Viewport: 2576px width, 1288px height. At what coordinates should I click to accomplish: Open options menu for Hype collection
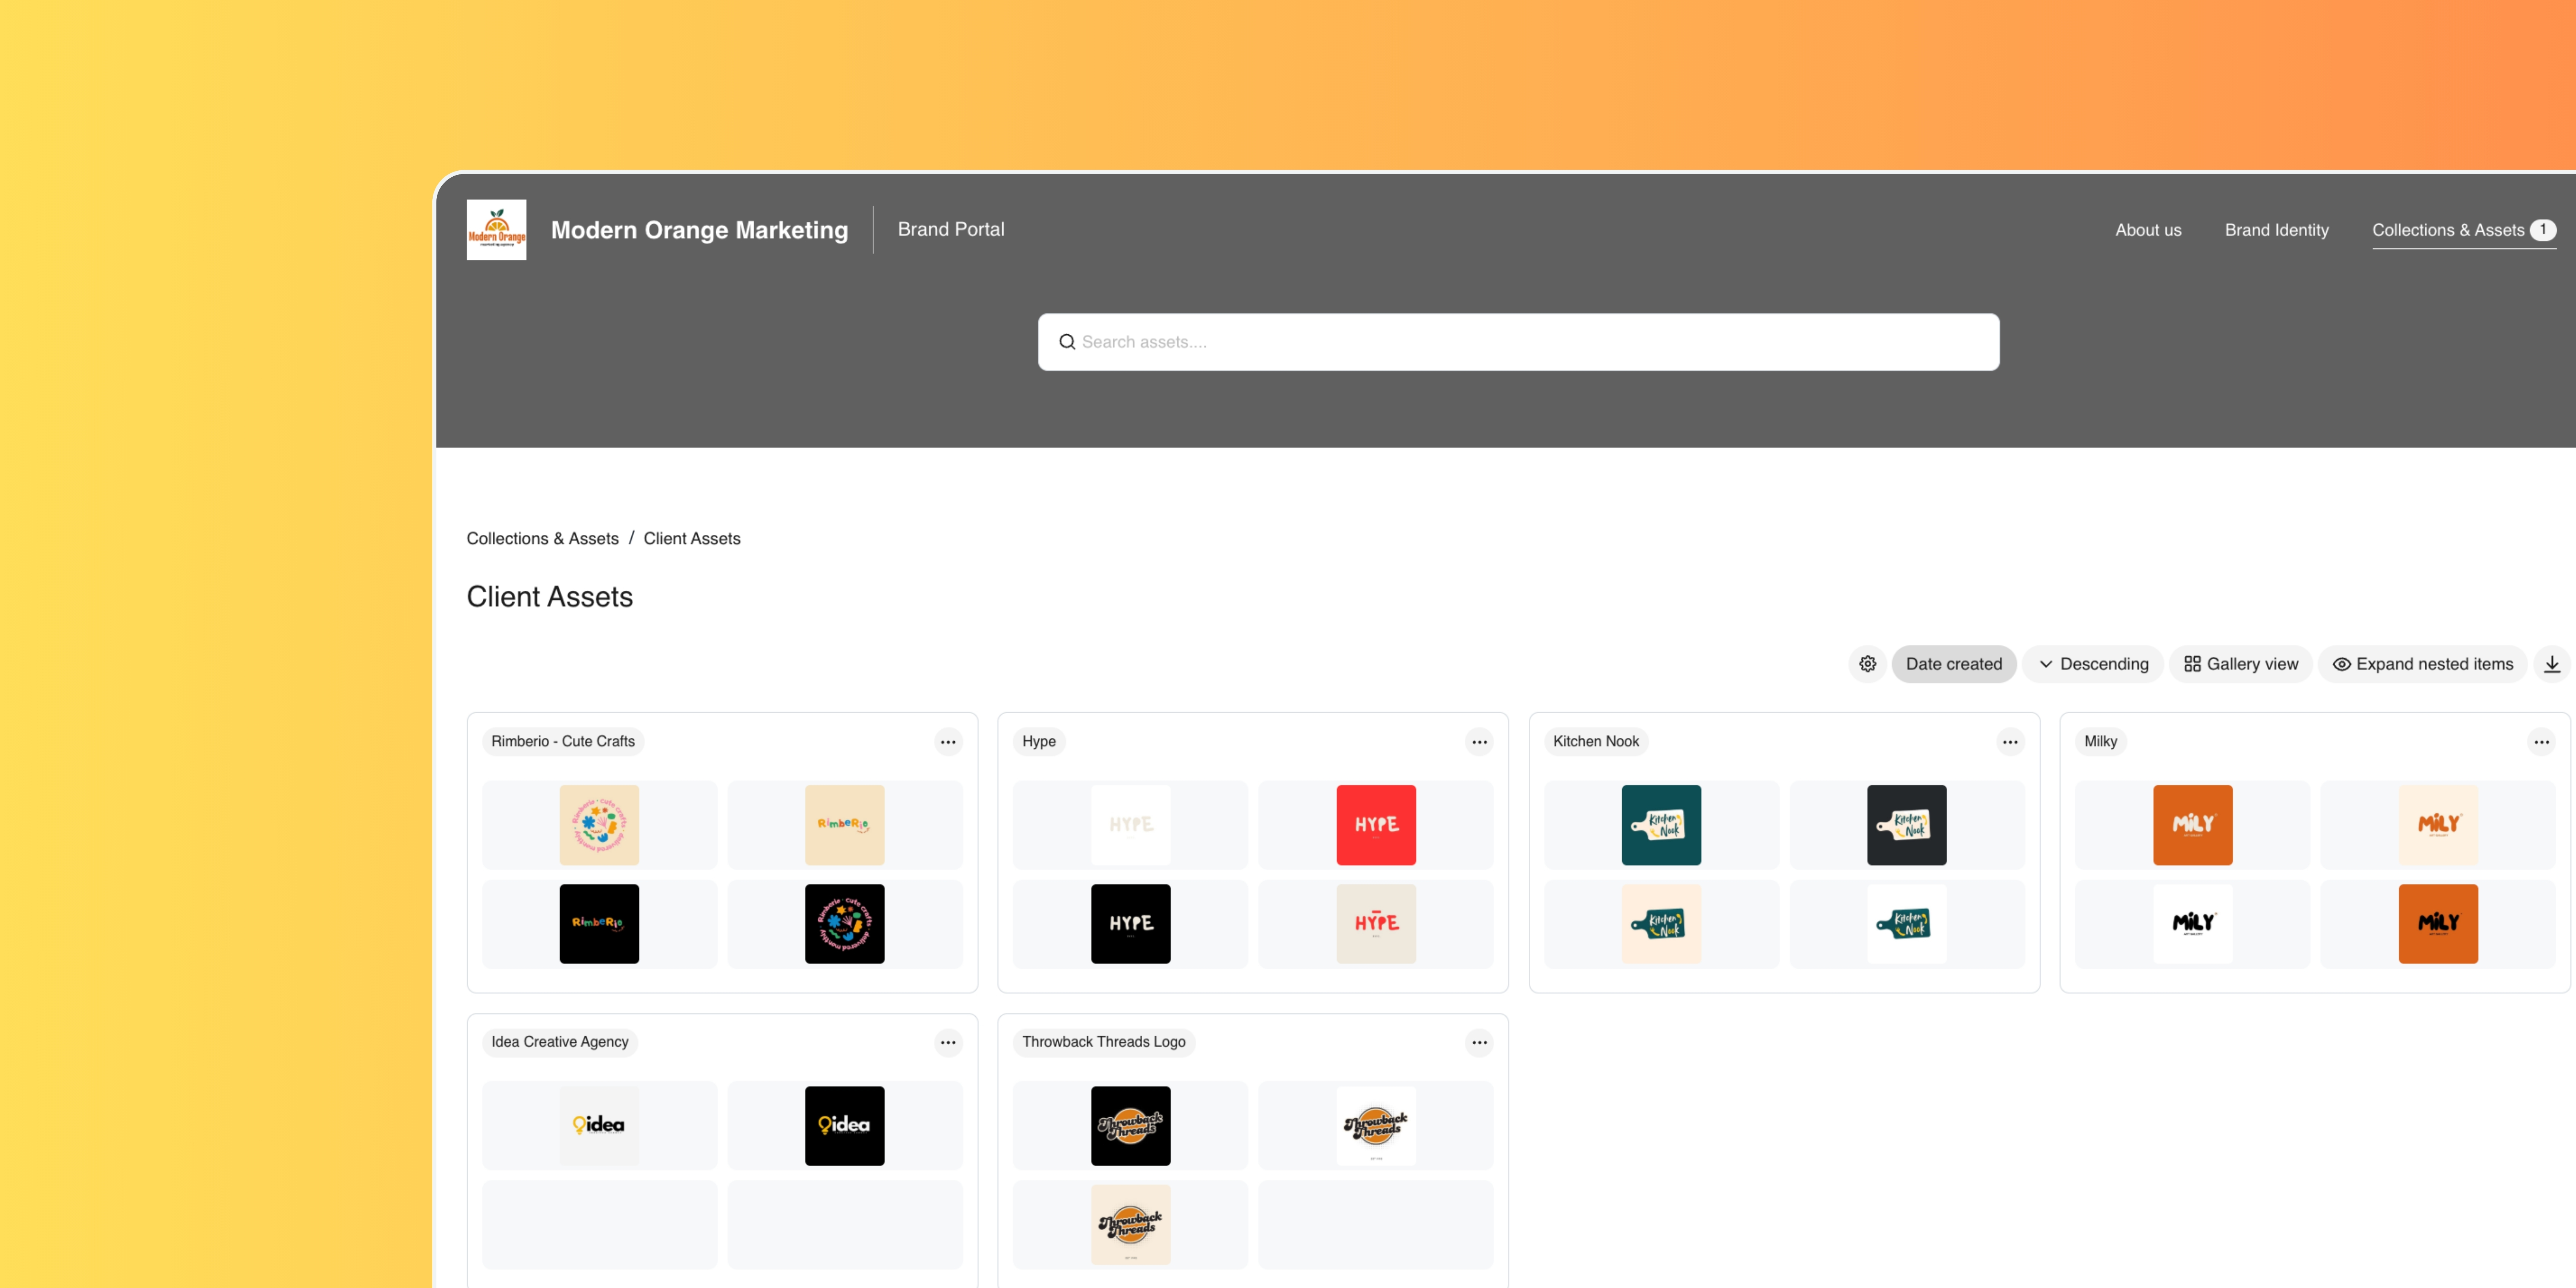[1479, 742]
